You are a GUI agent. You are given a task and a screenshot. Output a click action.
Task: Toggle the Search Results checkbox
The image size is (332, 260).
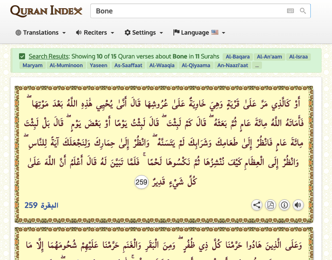[22, 56]
